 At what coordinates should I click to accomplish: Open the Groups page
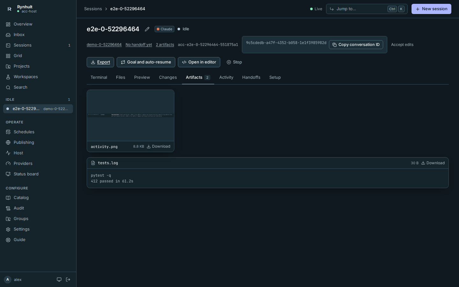click(38, 219)
